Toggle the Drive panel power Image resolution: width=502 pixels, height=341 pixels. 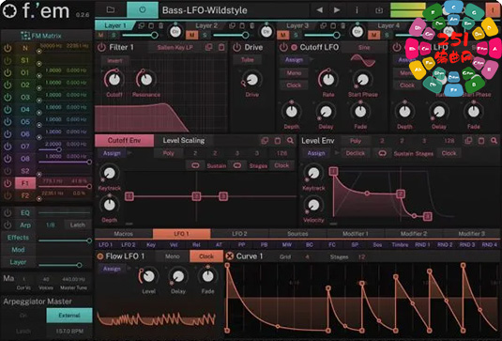(x=236, y=47)
